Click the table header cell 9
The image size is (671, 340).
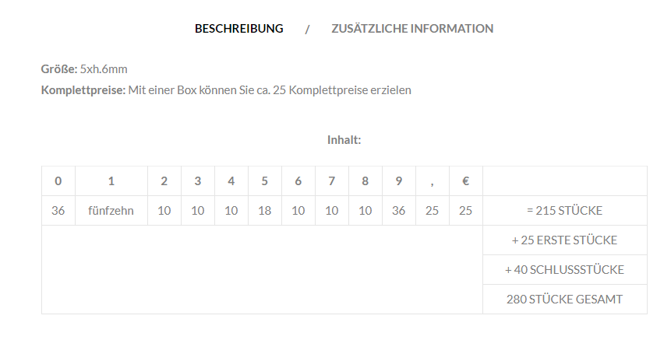tap(398, 181)
